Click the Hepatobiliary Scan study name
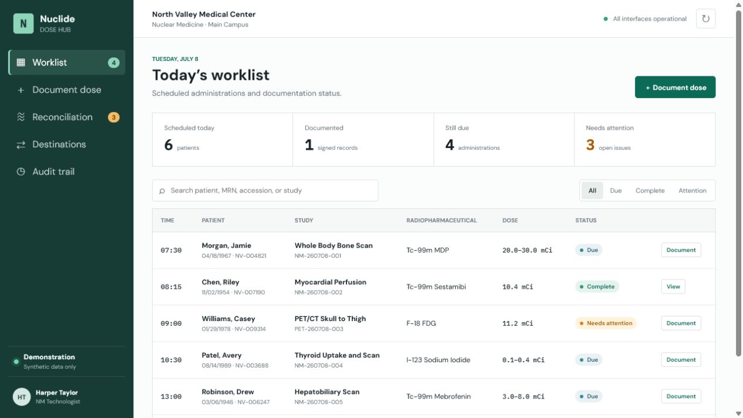Screen dimensions: 743x418 click(x=327, y=392)
